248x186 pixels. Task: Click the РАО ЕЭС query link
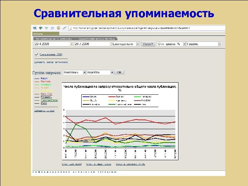[x=46, y=94]
